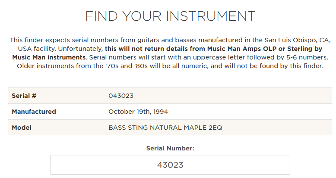This screenshot has width=336, height=178.
Task: Select the "Manufactured" row label
Action: coord(34,112)
